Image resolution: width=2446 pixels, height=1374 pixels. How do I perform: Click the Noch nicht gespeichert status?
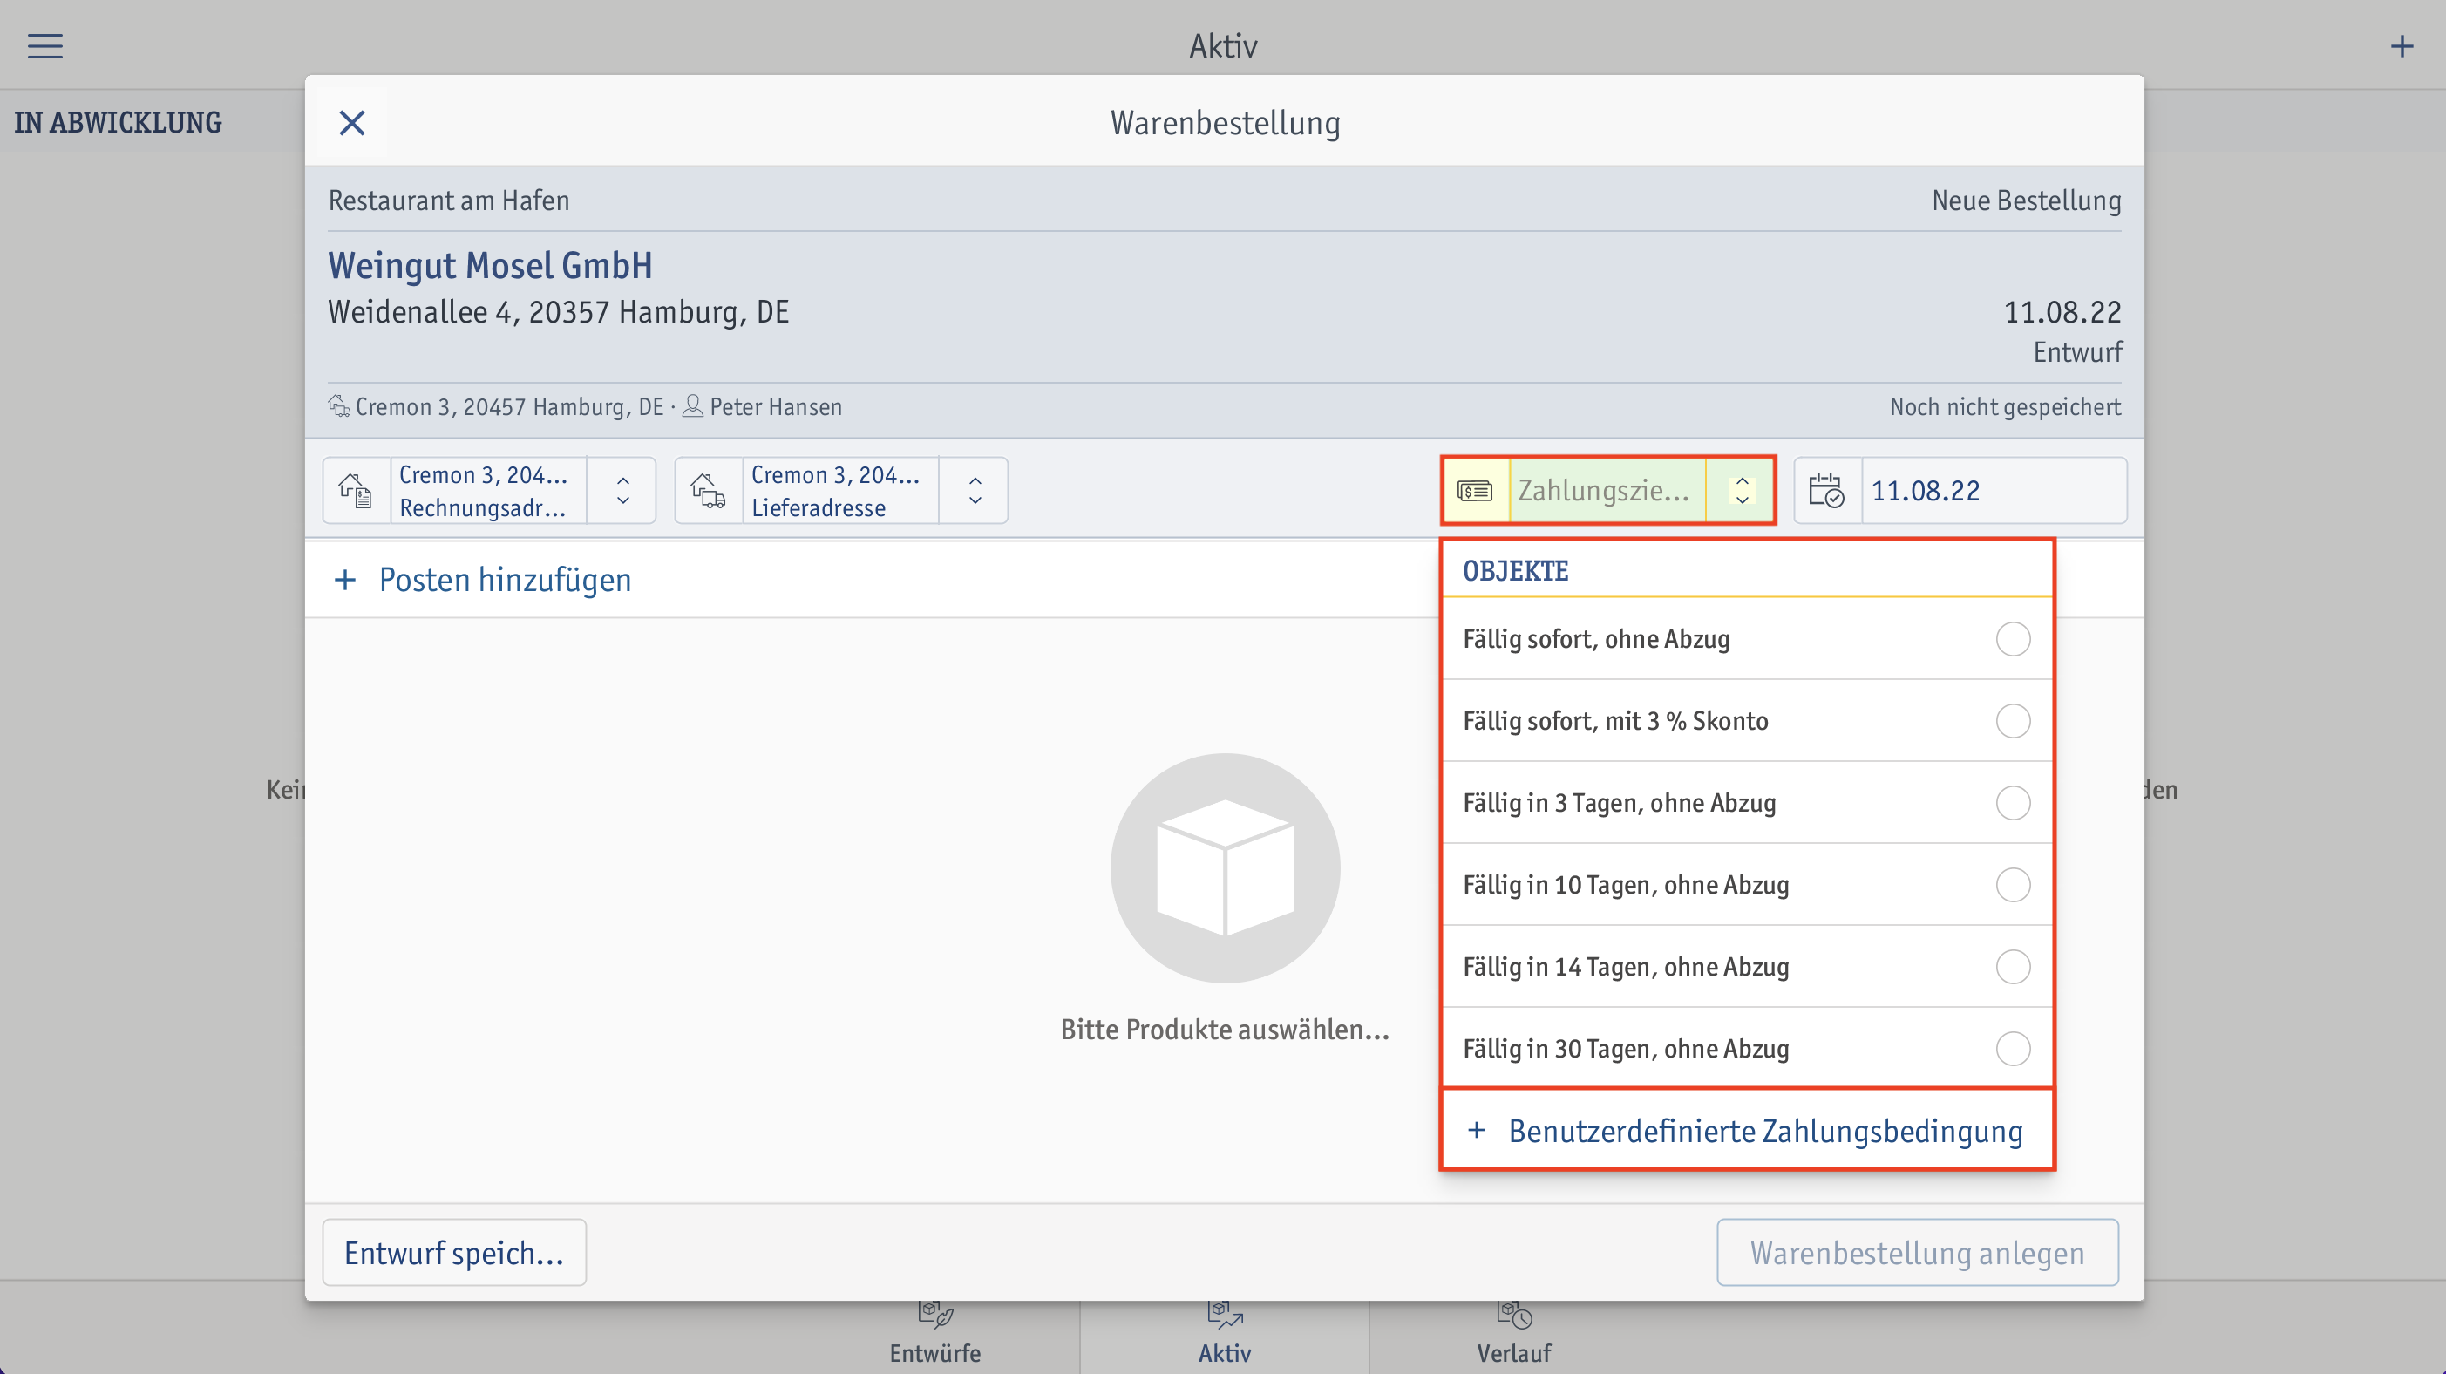click(x=2004, y=406)
